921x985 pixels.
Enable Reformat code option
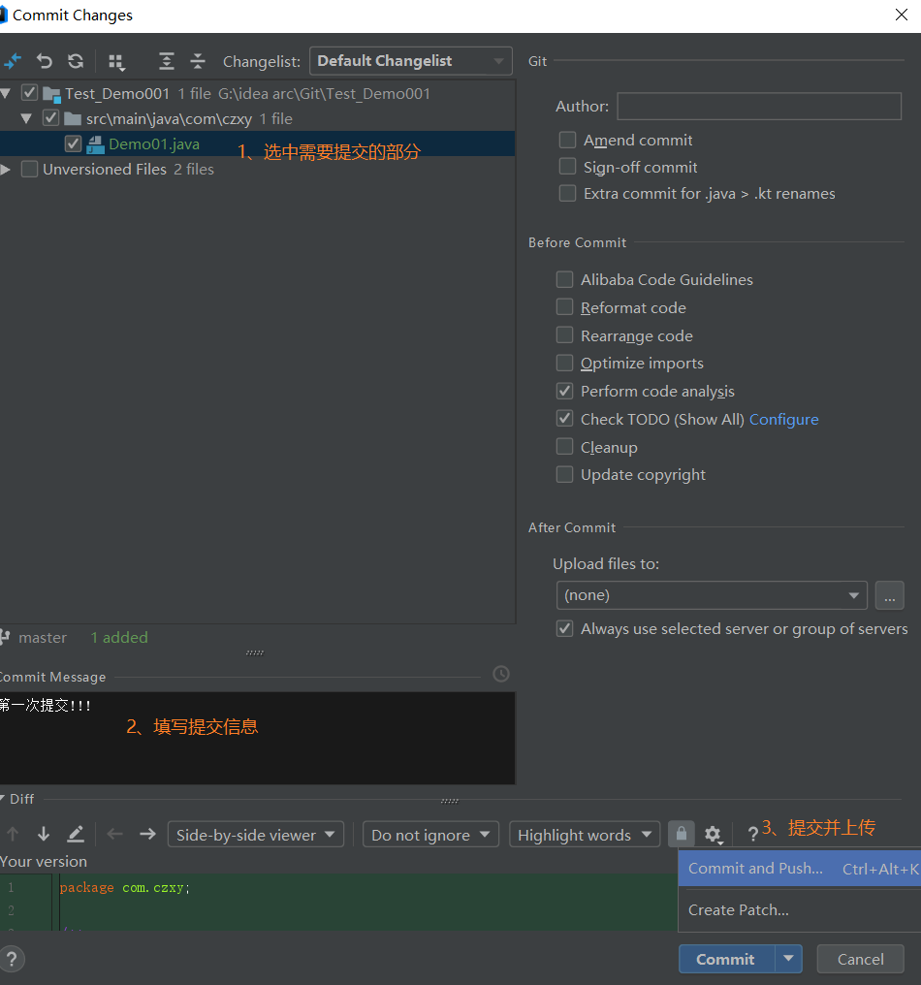(565, 307)
